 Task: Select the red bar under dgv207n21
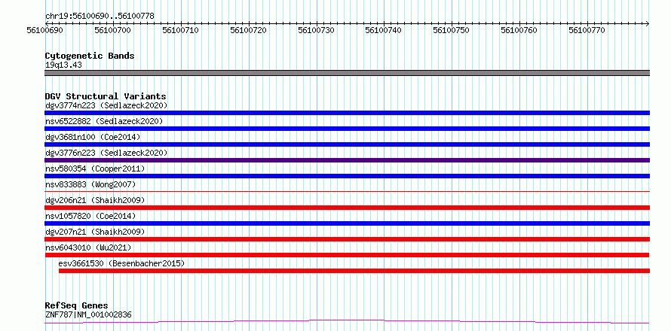[347, 239]
